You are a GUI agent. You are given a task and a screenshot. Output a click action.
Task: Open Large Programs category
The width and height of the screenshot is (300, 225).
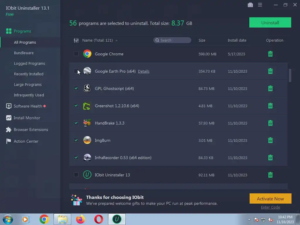pos(28,84)
